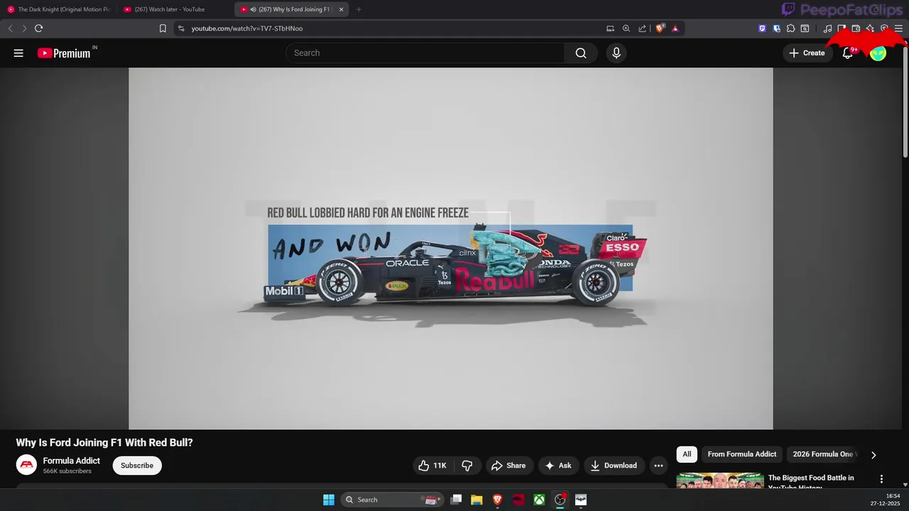Start voice search with microphone
The height and width of the screenshot is (511, 909).
[x=616, y=53]
